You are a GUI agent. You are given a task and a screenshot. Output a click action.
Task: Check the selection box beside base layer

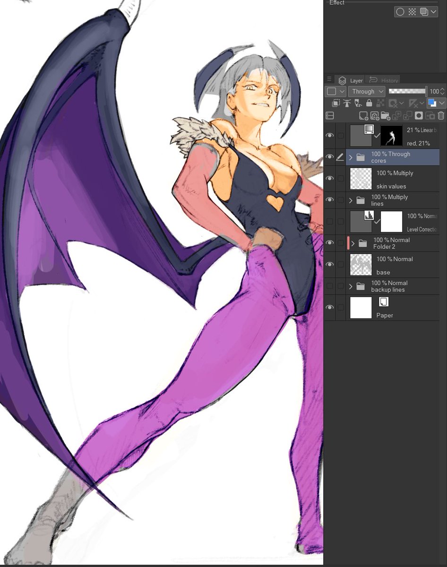(x=341, y=265)
